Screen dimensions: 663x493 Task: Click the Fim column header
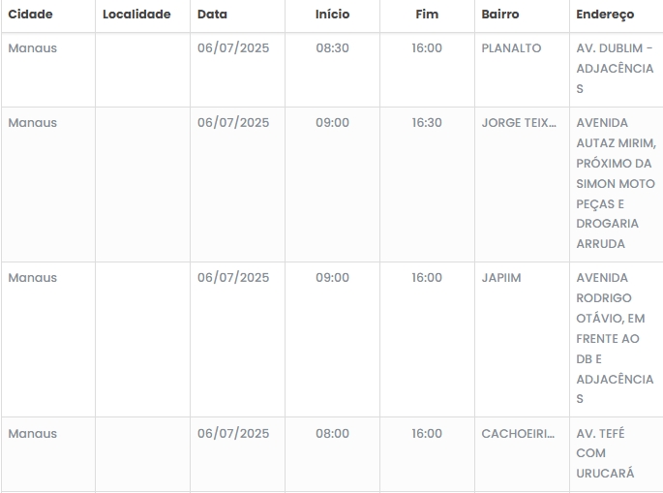click(x=427, y=15)
